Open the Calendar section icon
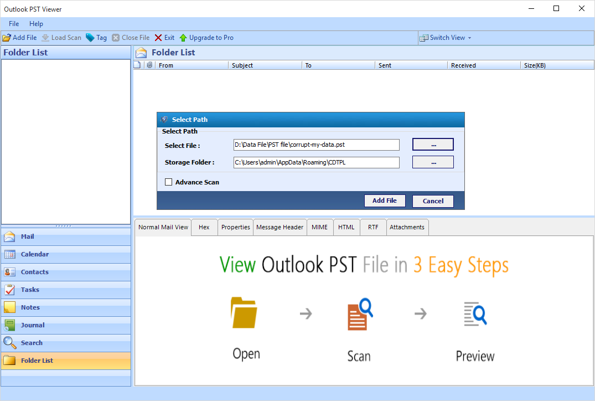Viewport: 595px width, 401px height. click(9, 254)
